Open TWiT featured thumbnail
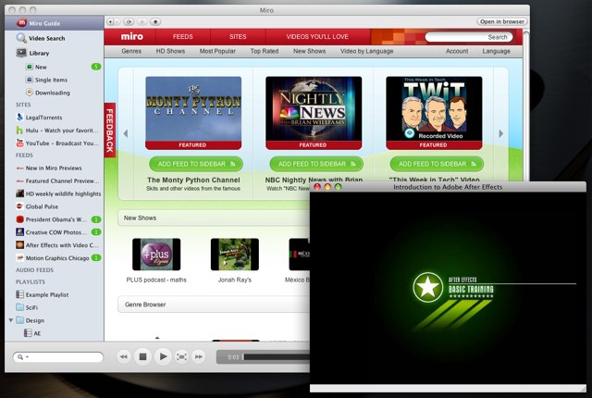This screenshot has width=592, height=398. [434, 113]
